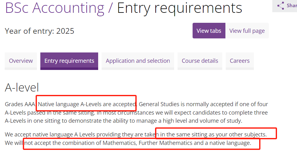Select the View tabs toggle
Screen dimensions: 297x153
pos(209,31)
